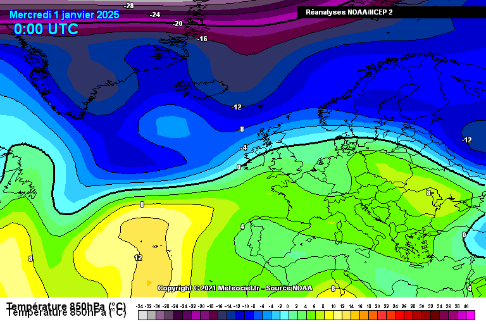Click the -28 contour label at top
This screenshot has height=324, width=486.
tap(128, 6)
